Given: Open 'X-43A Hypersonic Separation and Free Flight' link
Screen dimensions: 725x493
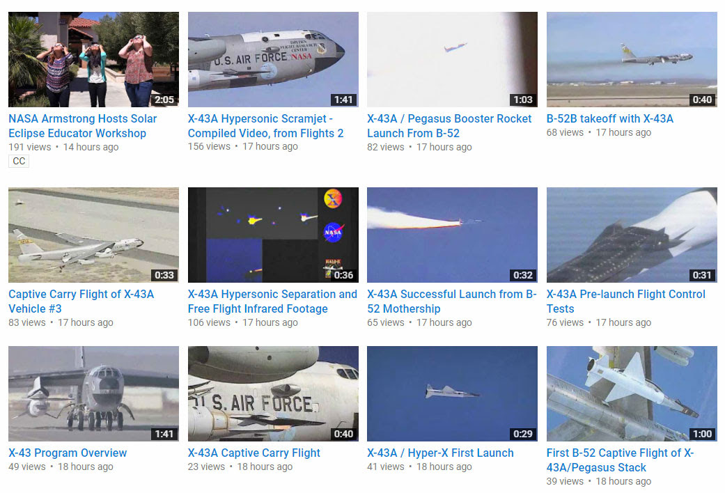Looking at the screenshot, I should (272, 302).
